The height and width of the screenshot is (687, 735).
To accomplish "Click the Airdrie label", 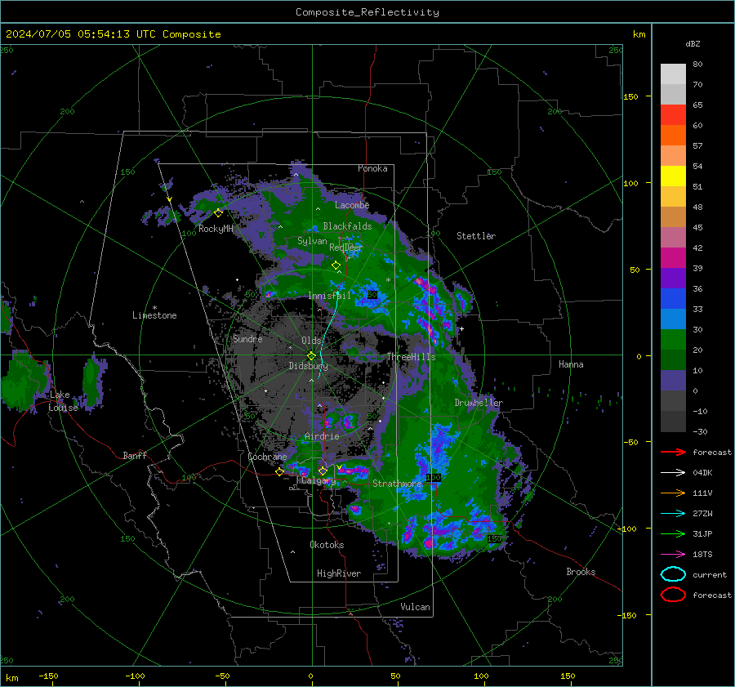I will pyautogui.click(x=322, y=436).
